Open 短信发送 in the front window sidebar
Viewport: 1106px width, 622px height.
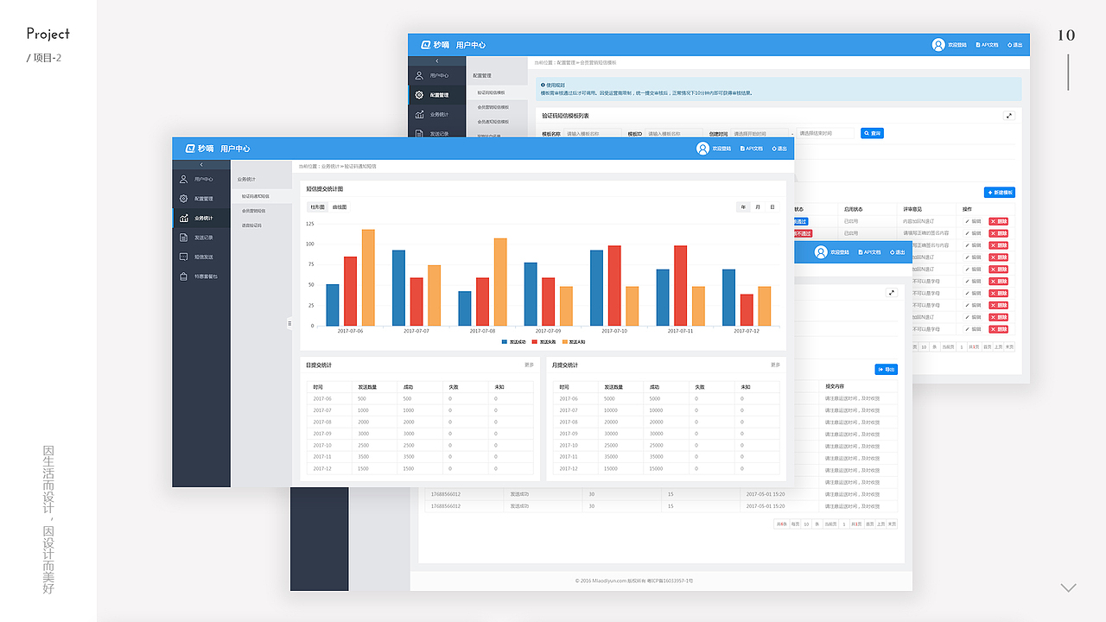pos(201,257)
